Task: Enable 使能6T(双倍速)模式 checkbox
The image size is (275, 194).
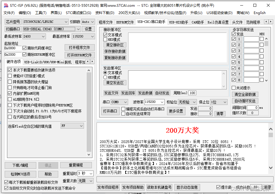Action: point(10,76)
